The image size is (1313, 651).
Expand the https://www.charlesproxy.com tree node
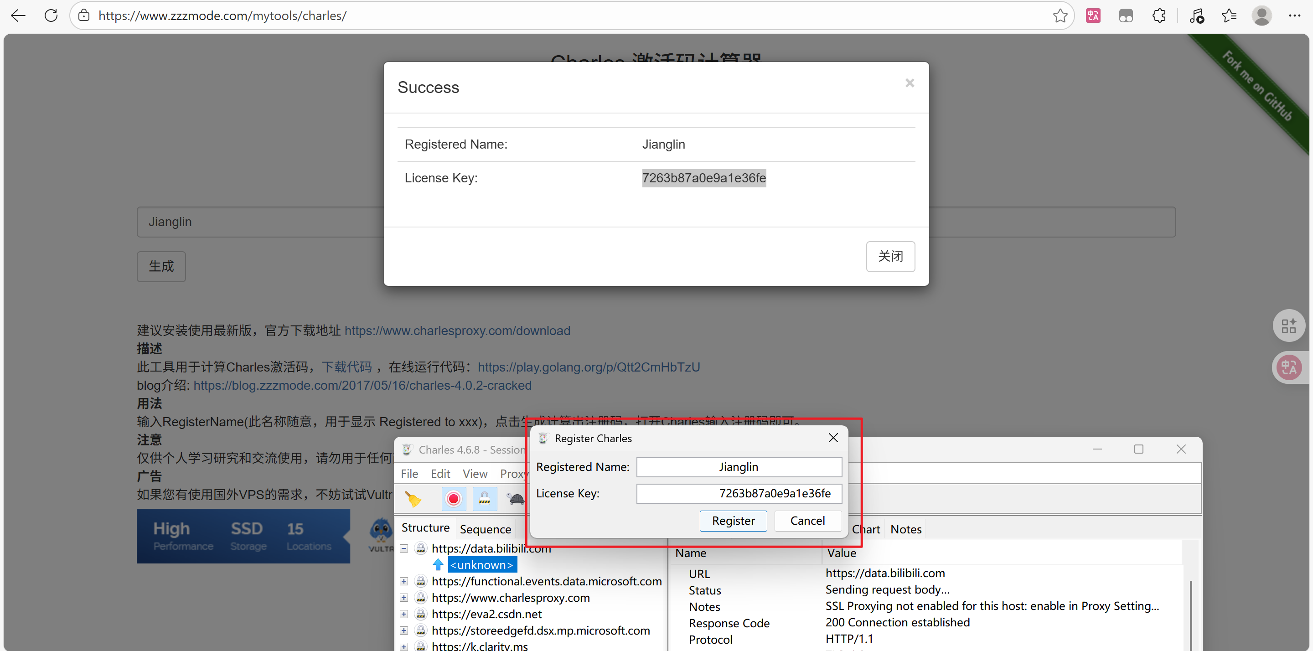403,598
